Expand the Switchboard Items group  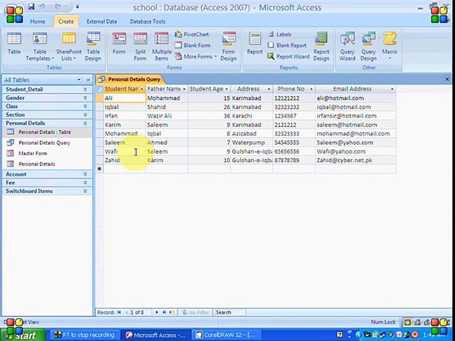(x=85, y=191)
